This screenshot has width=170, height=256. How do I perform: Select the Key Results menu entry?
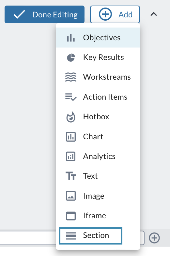pos(98,57)
